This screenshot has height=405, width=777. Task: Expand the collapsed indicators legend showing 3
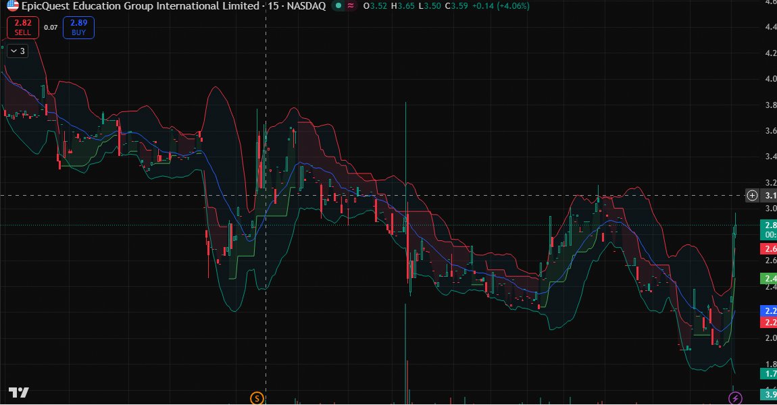click(18, 51)
